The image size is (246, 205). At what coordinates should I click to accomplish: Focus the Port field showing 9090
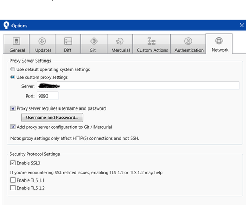pyautogui.click(x=48, y=96)
